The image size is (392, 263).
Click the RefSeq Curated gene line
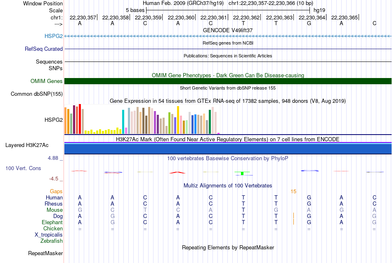pyautogui.click(x=228, y=49)
